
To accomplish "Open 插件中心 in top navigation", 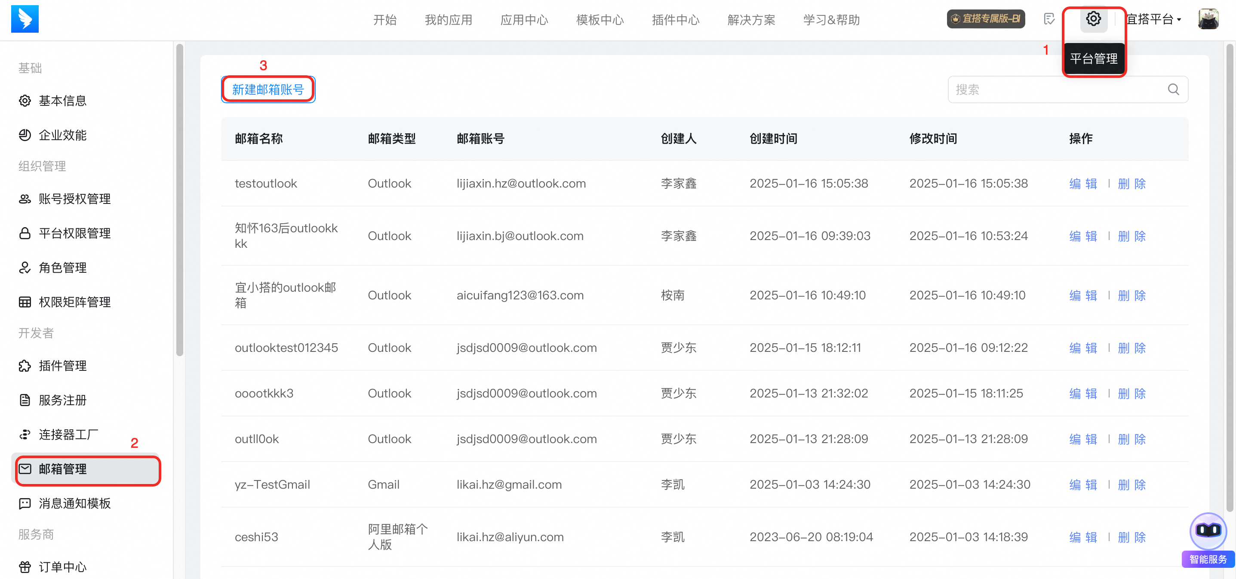I will [x=676, y=20].
